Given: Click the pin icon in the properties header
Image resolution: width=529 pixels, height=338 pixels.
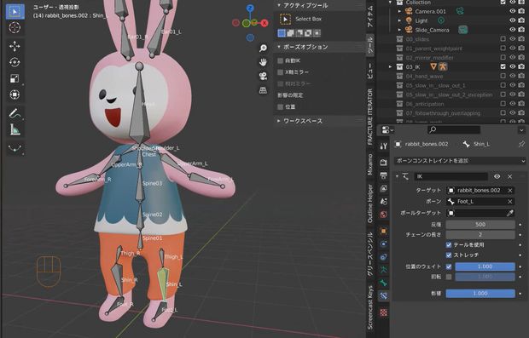Looking at the screenshot, I should click(521, 144).
